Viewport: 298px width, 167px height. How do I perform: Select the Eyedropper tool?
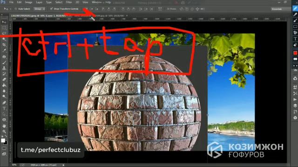point(4,51)
